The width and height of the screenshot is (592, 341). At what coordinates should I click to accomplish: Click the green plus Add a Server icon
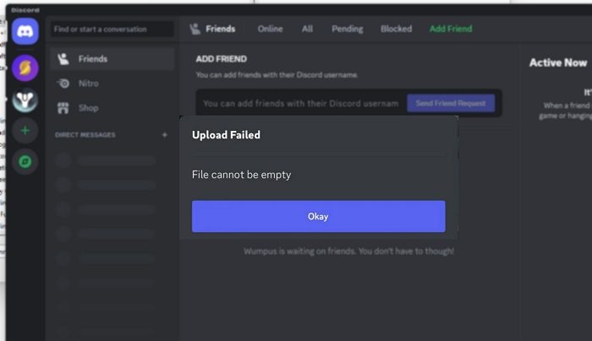click(x=25, y=131)
